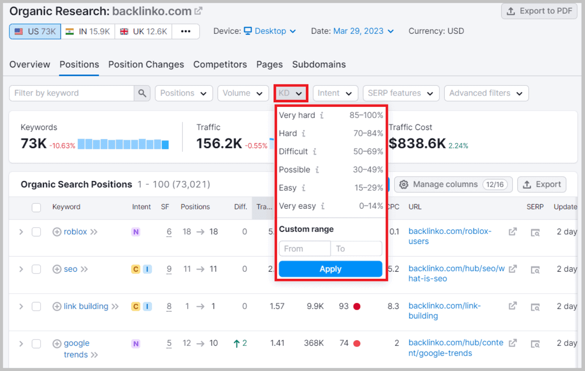This screenshot has height=371, width=585.
Task: Switch to the Subdomains tab
Action: tap(319, 65)
